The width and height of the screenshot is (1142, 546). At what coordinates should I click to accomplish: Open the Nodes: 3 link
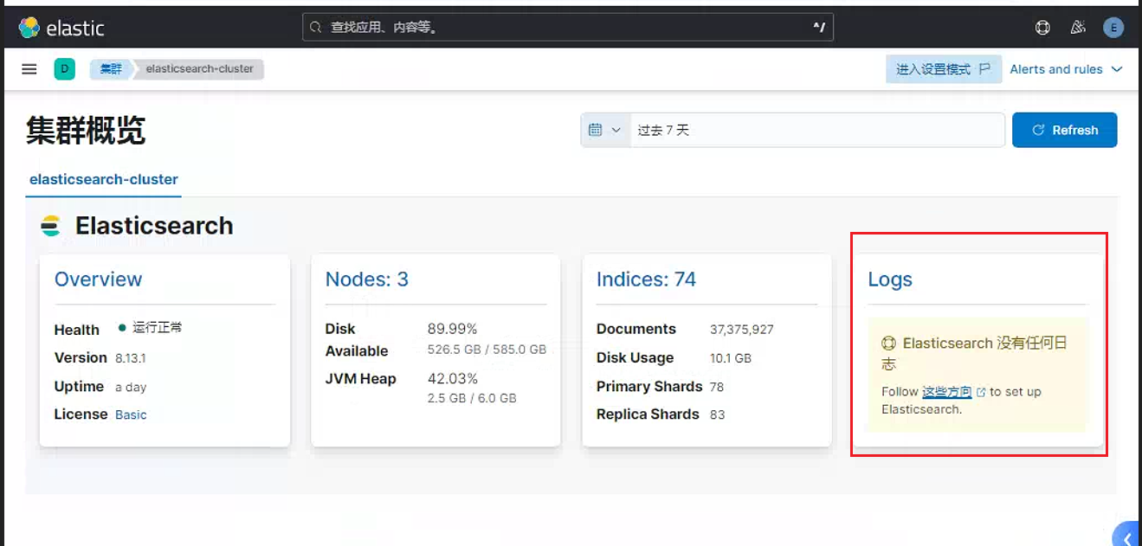[x=367, y=279]
